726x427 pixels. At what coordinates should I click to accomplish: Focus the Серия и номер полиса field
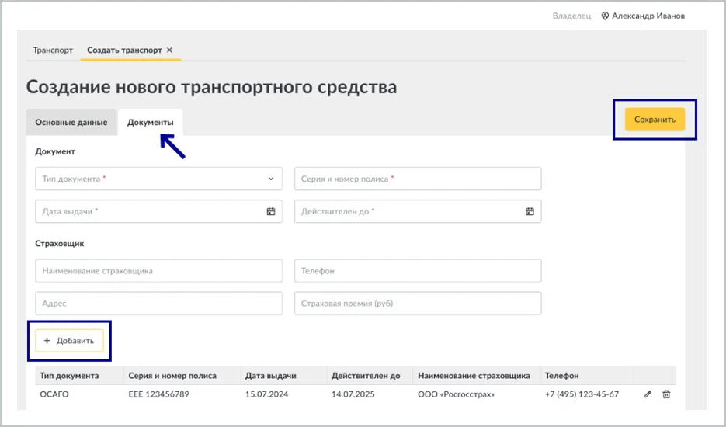tap(418, 179)
